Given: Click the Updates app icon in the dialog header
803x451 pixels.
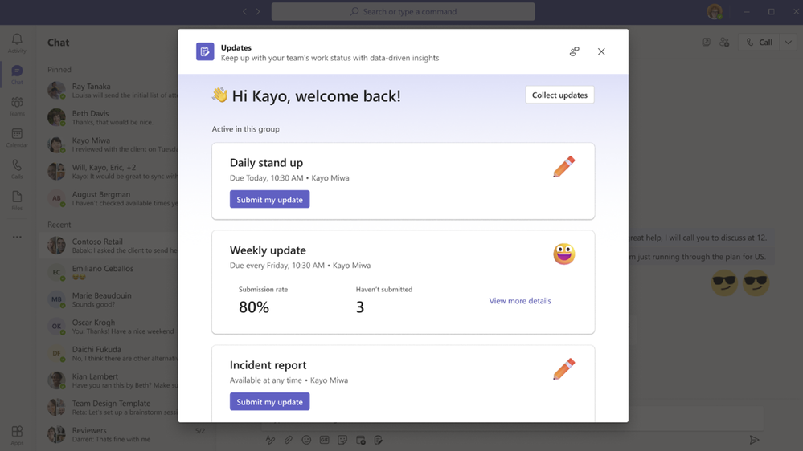Looking at the screenshot, I should 205,51.
